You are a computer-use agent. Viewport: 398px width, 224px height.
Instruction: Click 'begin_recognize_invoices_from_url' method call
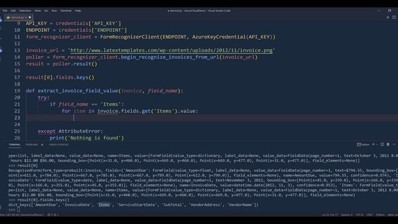click(x=170, y=57)
